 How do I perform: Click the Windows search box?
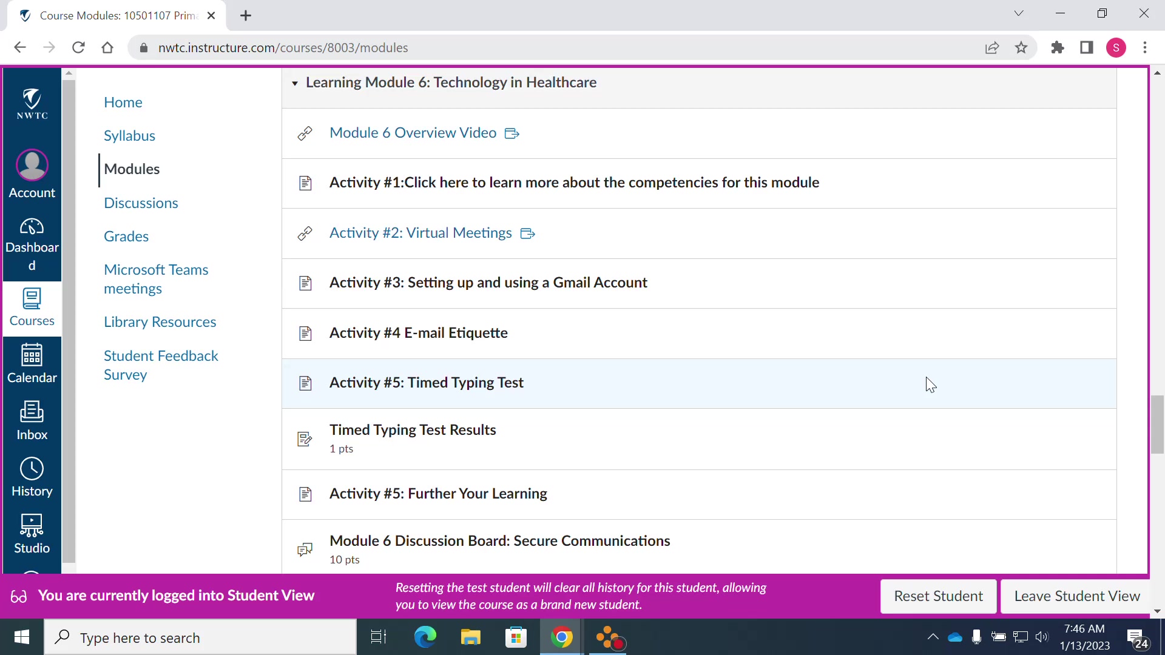coord(200,637)
